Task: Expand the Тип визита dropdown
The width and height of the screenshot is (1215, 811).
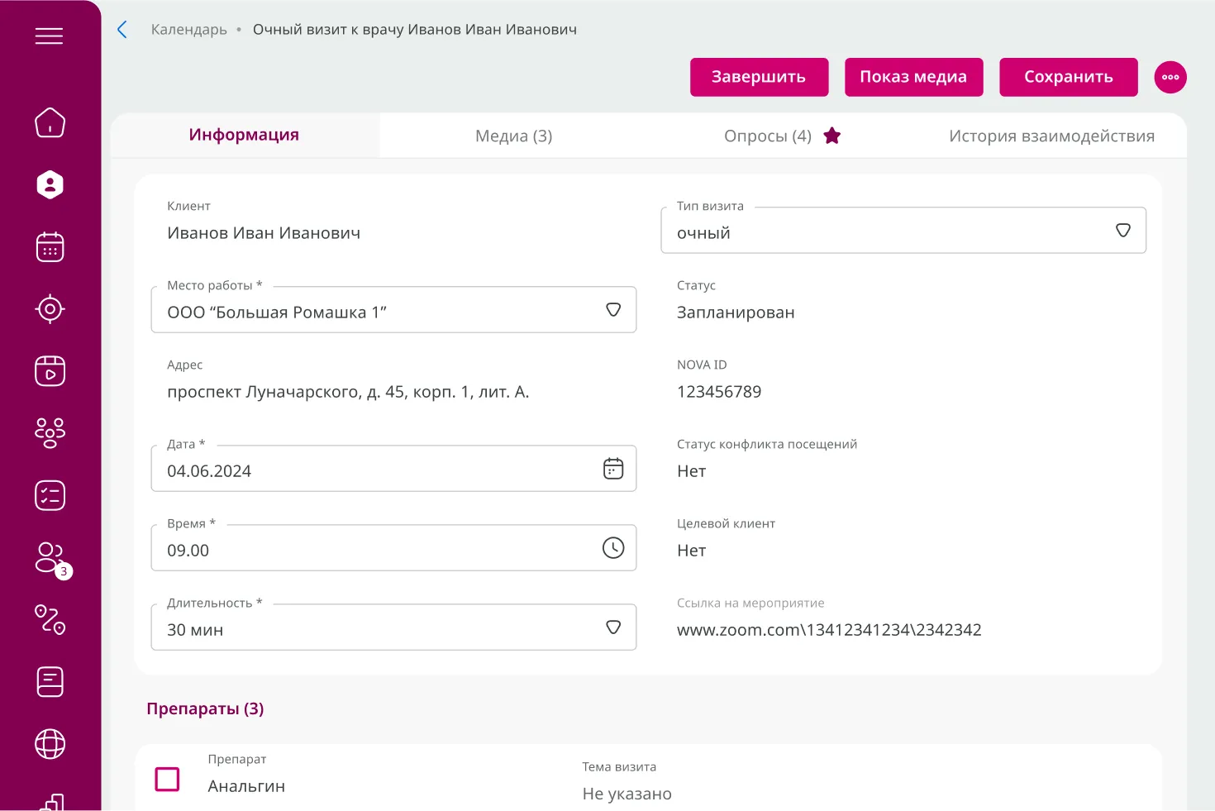Action: pos(1122,231)
